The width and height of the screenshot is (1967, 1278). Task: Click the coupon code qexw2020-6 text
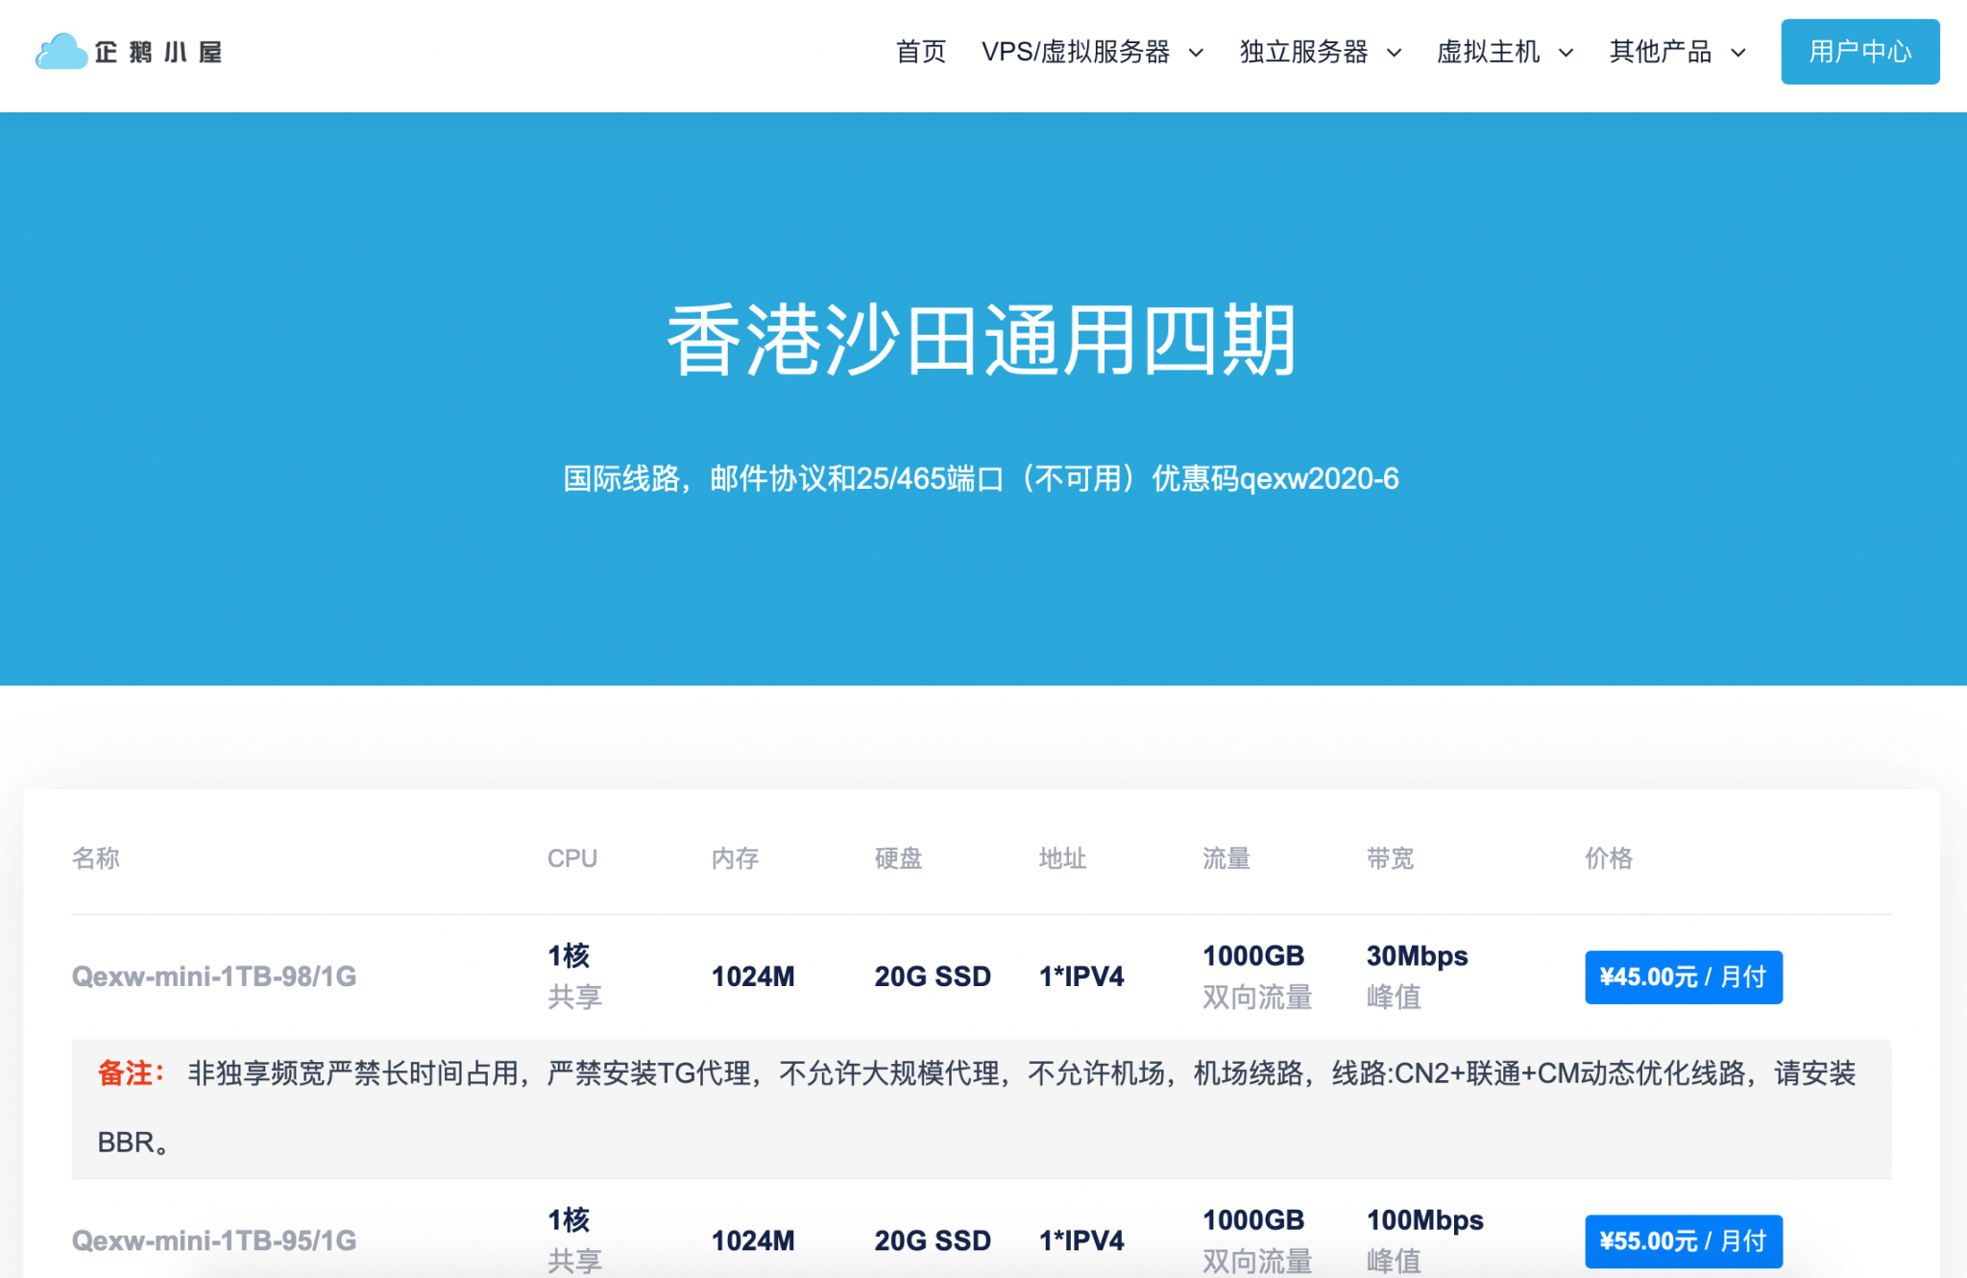tap(1319, 478)
